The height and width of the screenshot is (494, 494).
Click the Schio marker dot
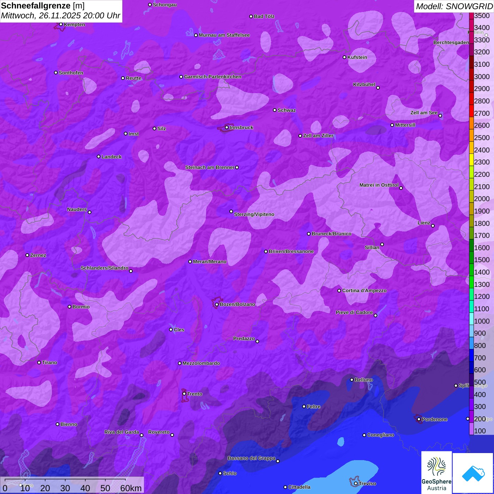(220, 474)
